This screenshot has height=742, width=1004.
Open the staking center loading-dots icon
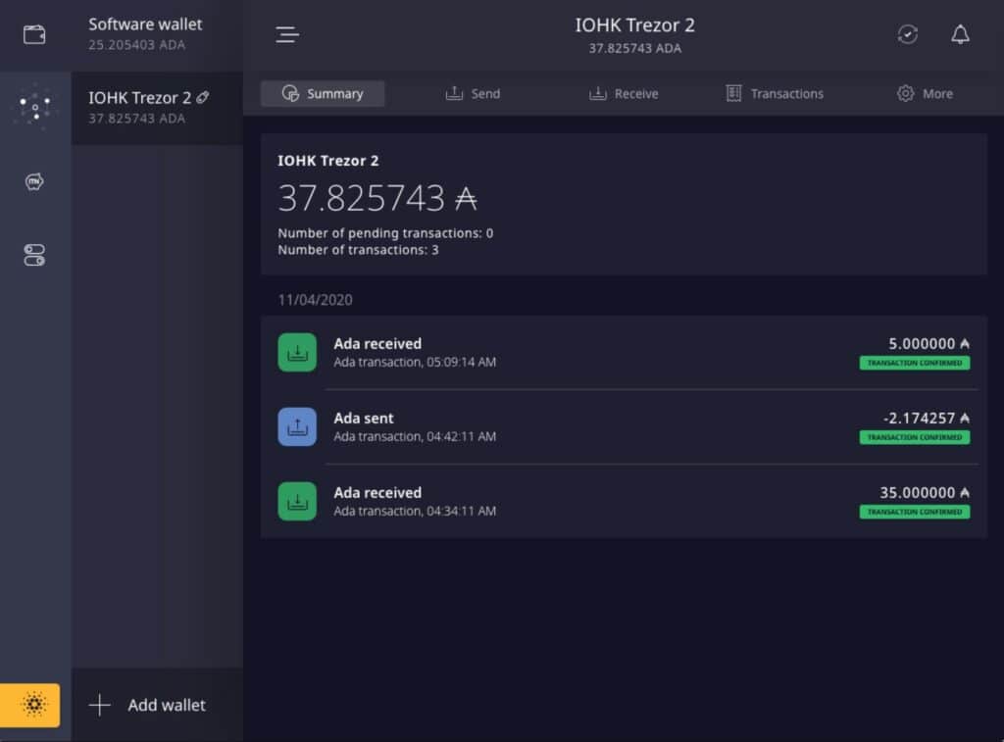pos(35,107)
